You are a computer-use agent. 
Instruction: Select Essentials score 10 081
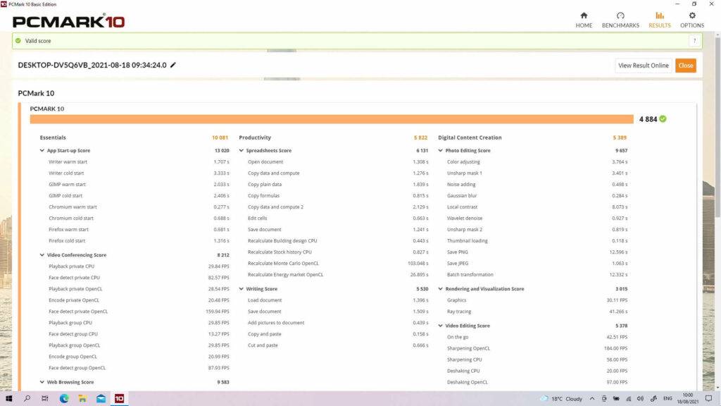[220, 137]
